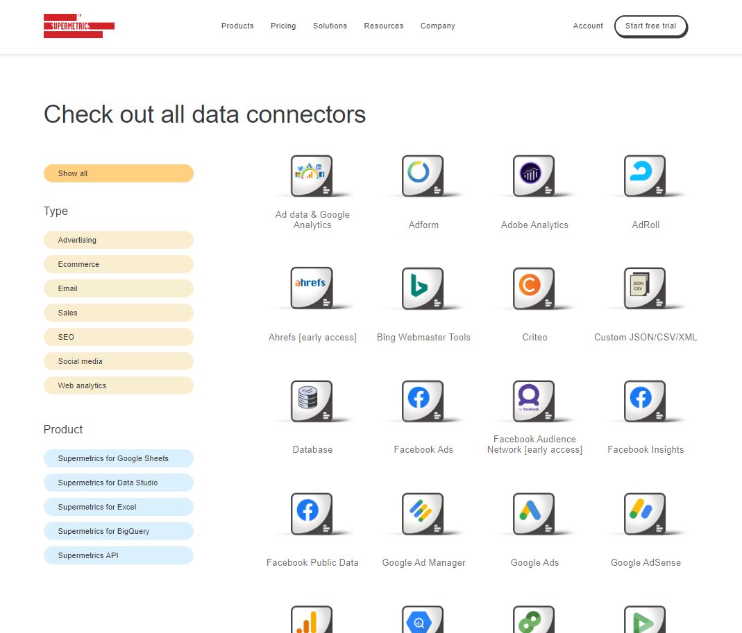Screen dimensions: 742x633
Task: Filter connectors by Social media
Action: coord(119,361)
